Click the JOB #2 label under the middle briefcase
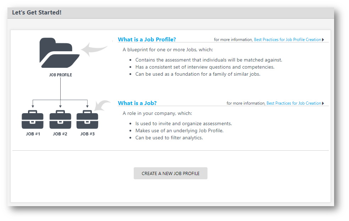 point(60,134)
